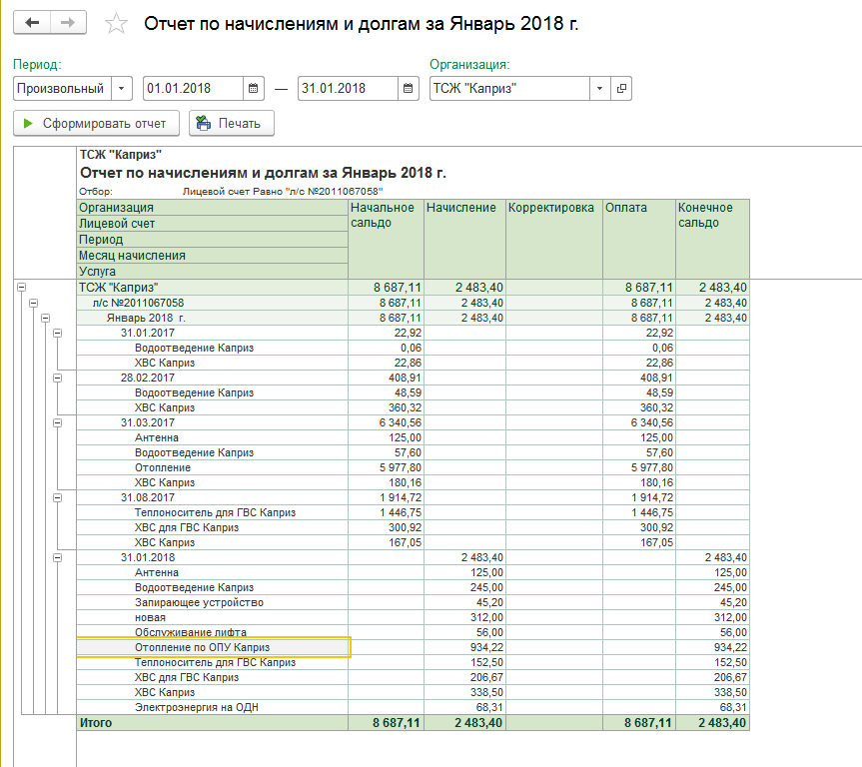Collapse the 28.02.2017 month group
Screen dimensions: 862x767
point(57,378)
